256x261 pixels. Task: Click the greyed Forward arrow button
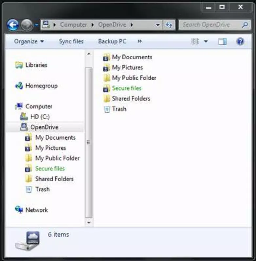27,25
